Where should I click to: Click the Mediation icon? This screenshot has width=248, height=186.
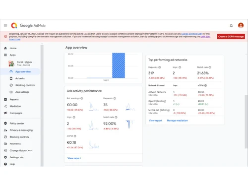[x=5, y=106]
